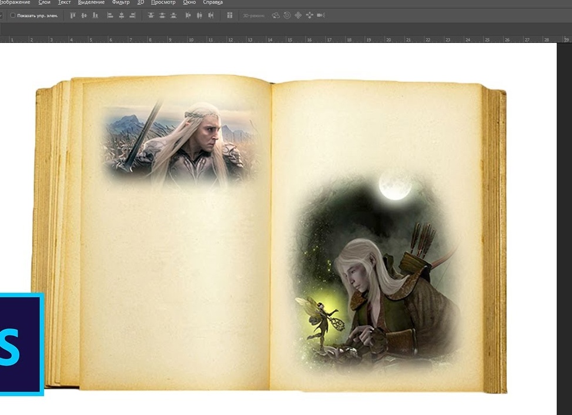This screenshot has width=572, height=415.
Task: Click the Distribute top edges icon
Action: 150,15
